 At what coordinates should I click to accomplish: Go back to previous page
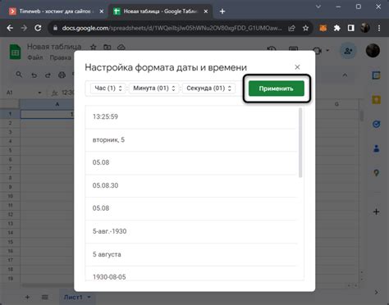click(10, 28)
